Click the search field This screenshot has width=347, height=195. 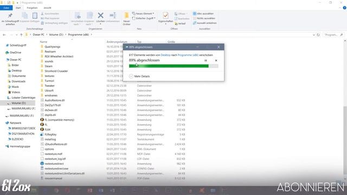coord(333,35)
